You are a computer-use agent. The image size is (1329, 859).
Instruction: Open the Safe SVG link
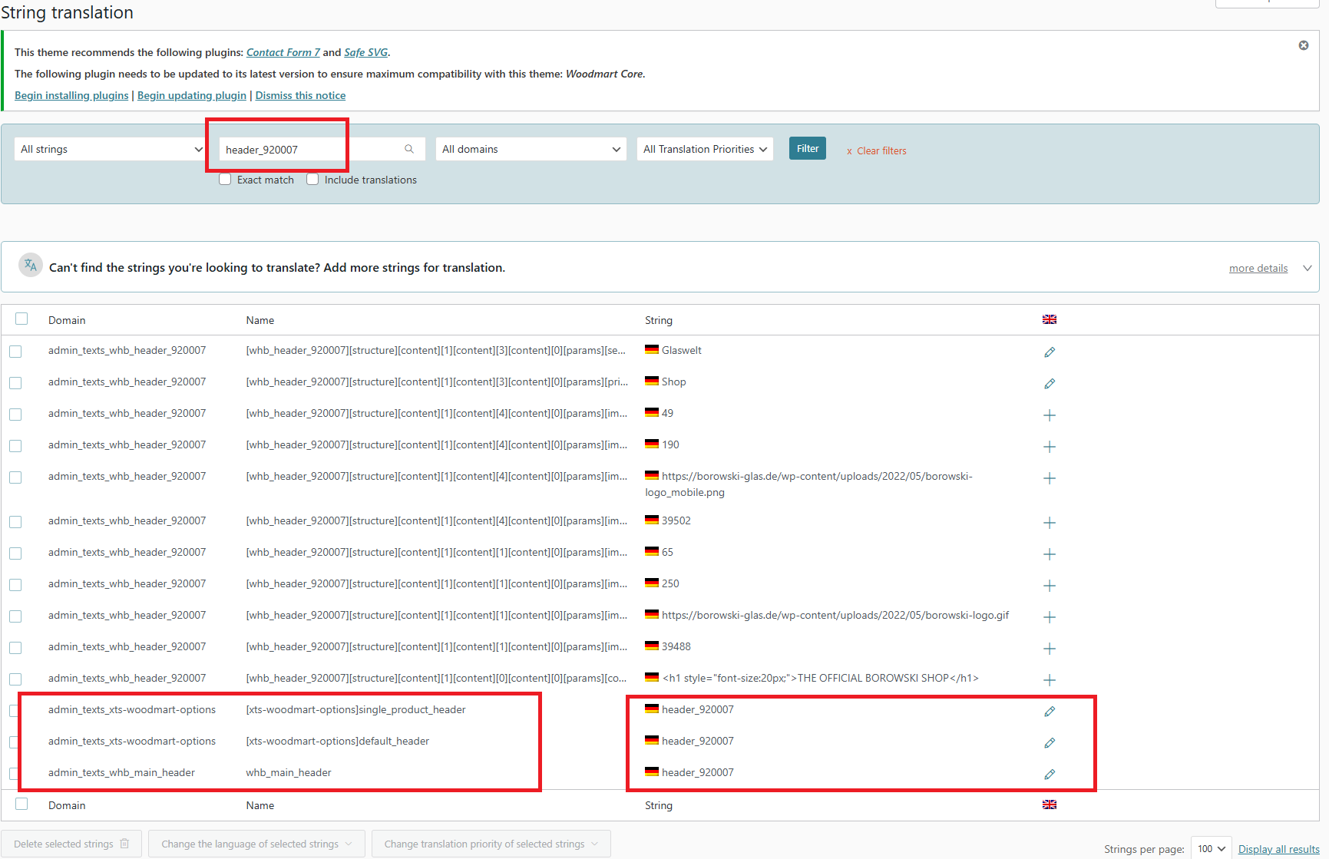[x=365, y=52]
